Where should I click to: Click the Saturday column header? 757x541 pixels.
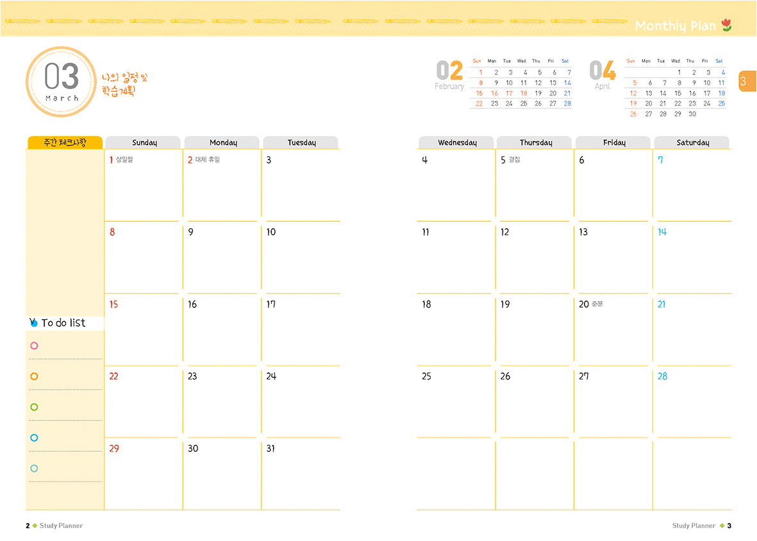[x=692, y=142]
